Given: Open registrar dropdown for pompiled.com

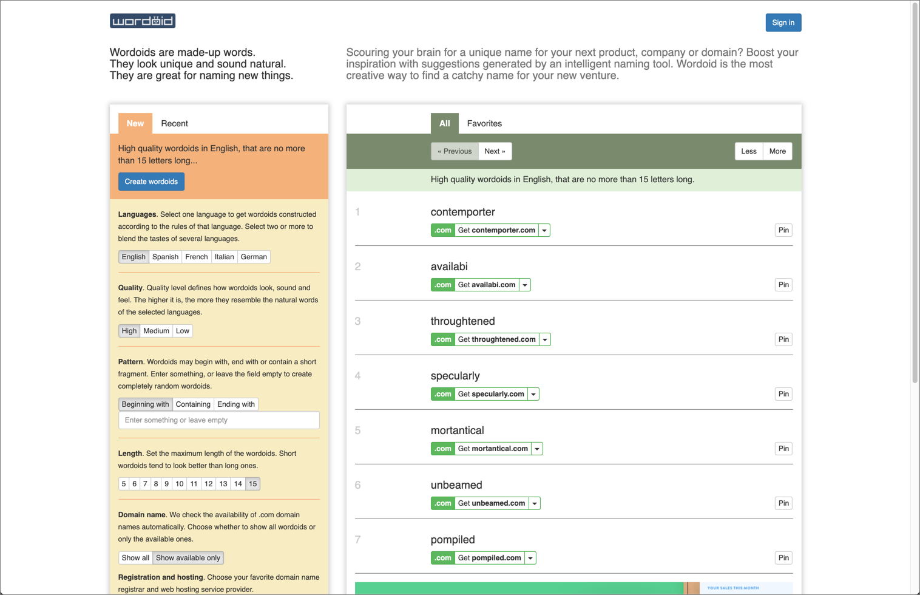Looking at the screenshot, I should tap(530, 558).
